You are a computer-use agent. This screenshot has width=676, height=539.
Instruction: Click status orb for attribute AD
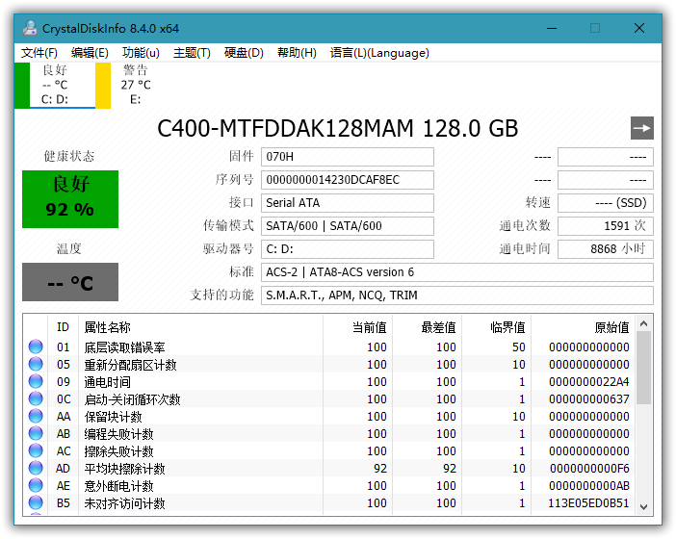[x=36, y=469]
